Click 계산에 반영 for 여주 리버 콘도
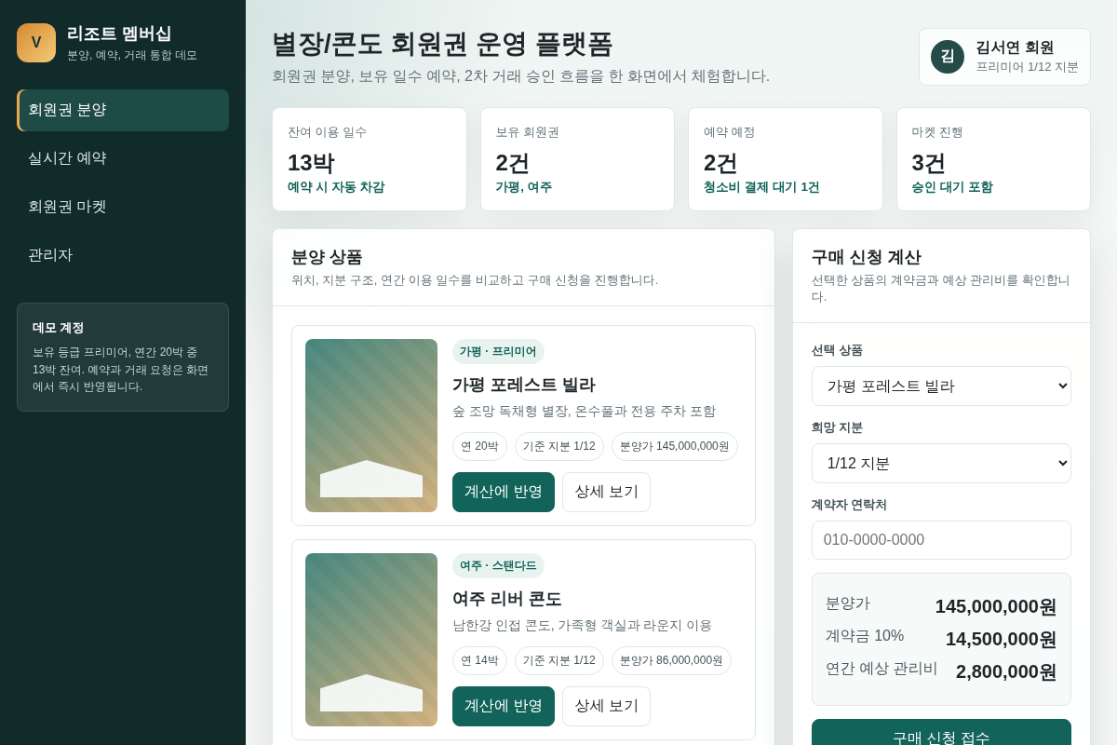 click(504, 706)
